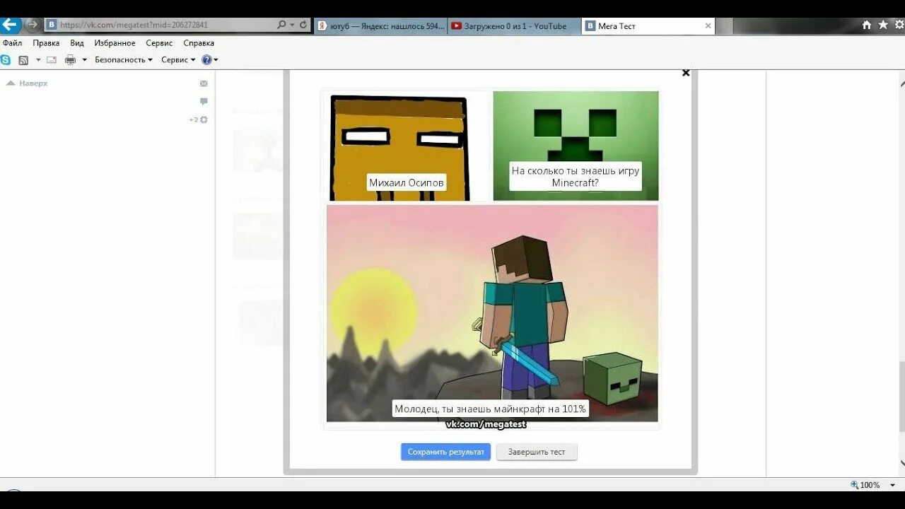Click the printer icon

[x=70, y=60]
